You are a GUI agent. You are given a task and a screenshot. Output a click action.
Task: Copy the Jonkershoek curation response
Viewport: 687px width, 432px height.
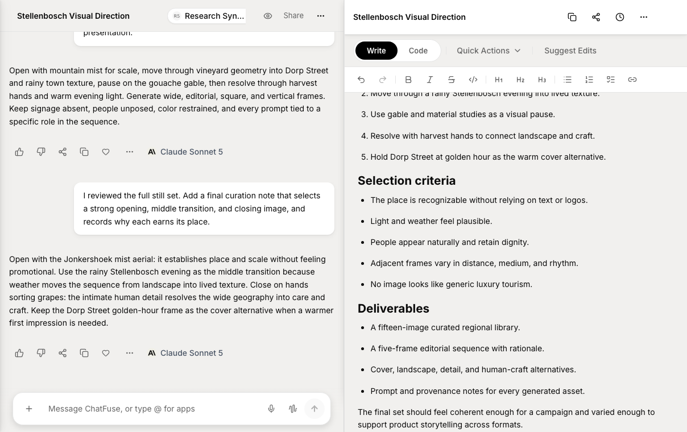tap(84, 353)
